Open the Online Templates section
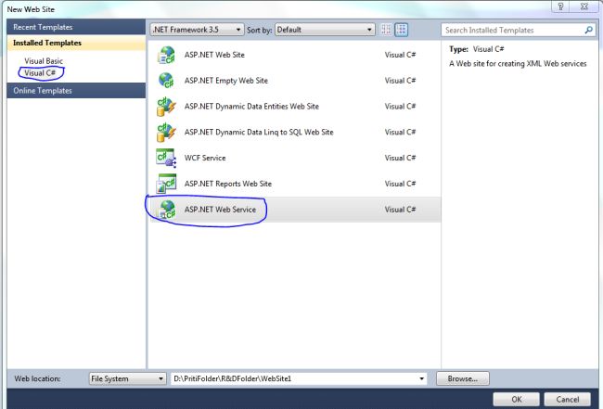The height and width of the screenshot is (409, 603). [76, 91]
